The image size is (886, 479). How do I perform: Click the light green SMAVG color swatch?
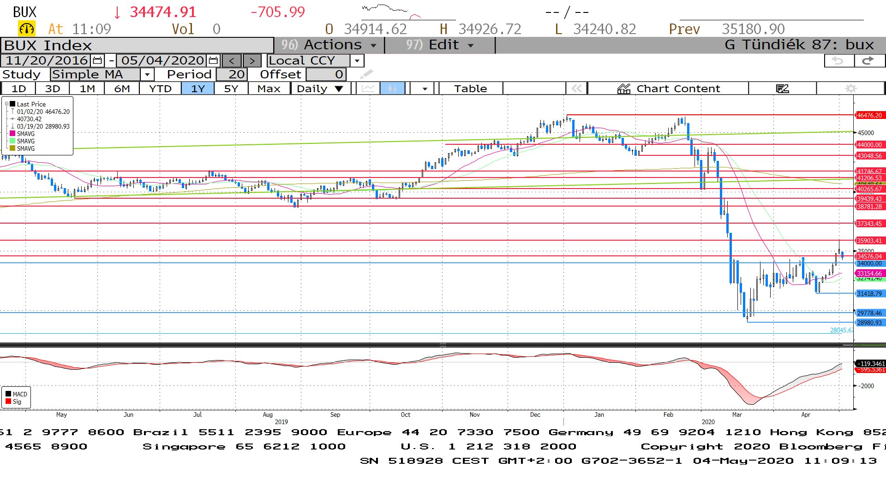pos(13,141)
